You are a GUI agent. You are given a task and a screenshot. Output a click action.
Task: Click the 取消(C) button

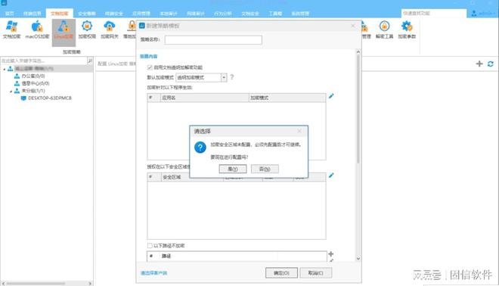tap(316, 273)
